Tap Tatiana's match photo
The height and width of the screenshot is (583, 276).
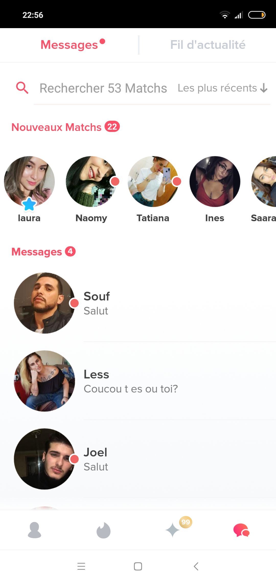[x=153, y=182]
